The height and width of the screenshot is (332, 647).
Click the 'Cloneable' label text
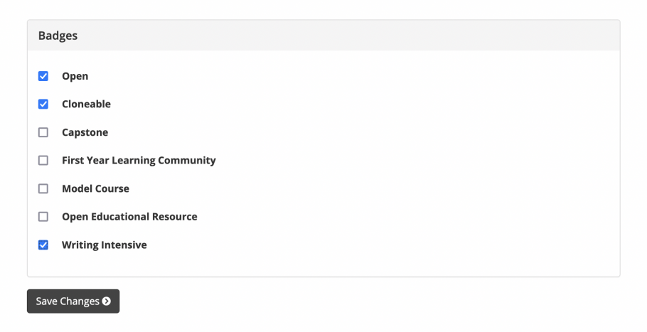(86, 104)
